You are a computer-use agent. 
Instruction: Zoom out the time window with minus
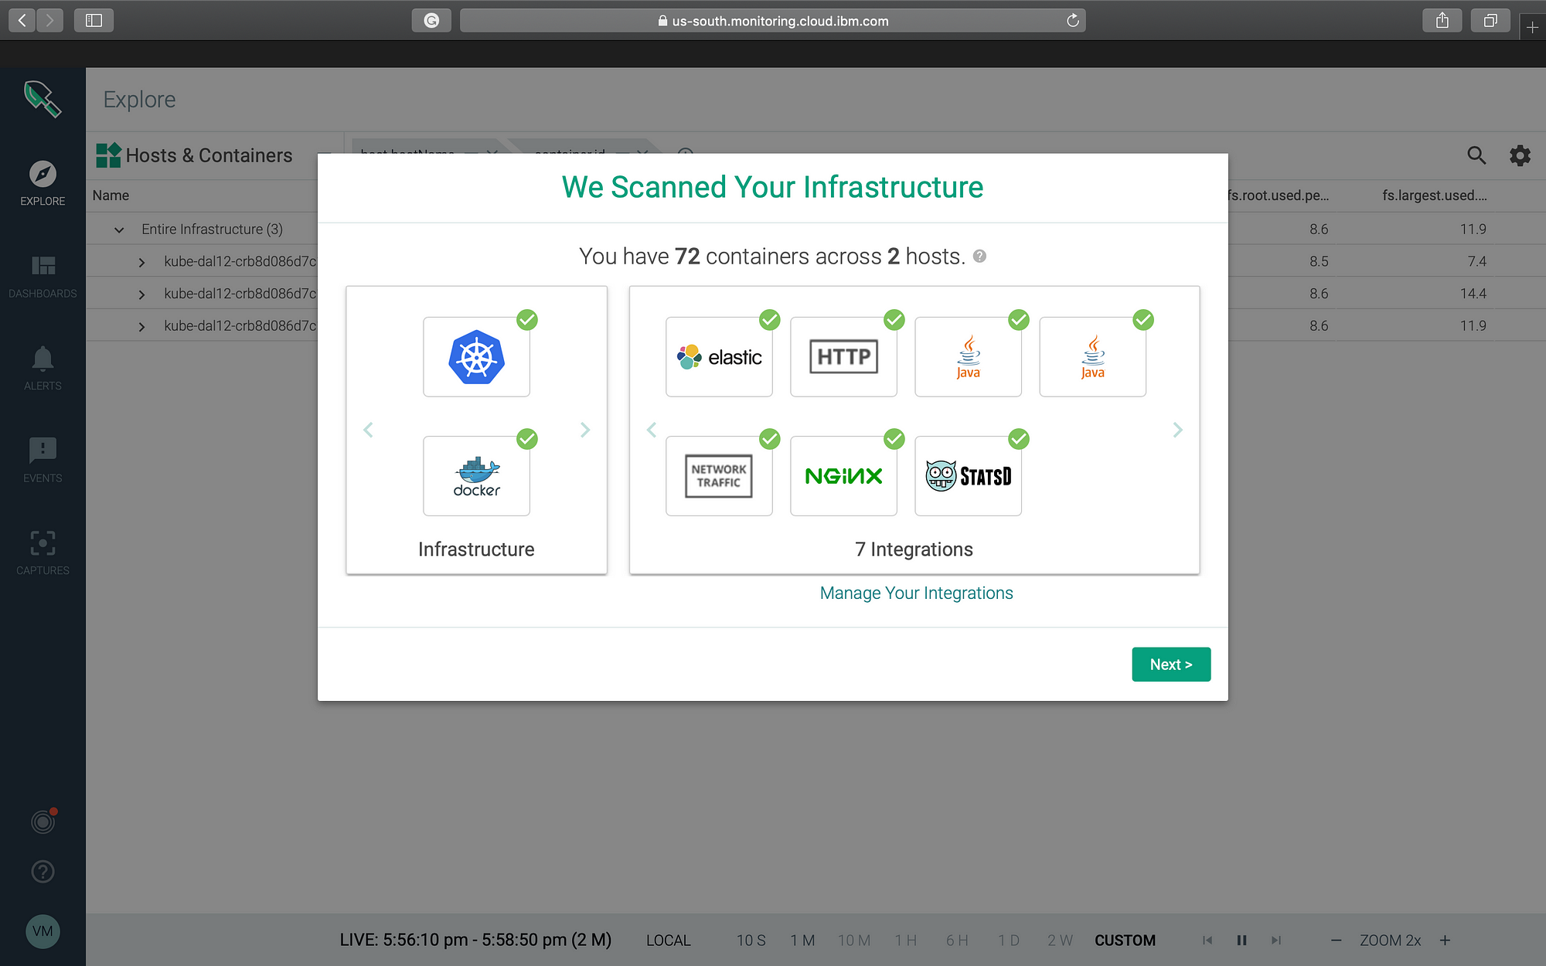[x=1336, y=940]
